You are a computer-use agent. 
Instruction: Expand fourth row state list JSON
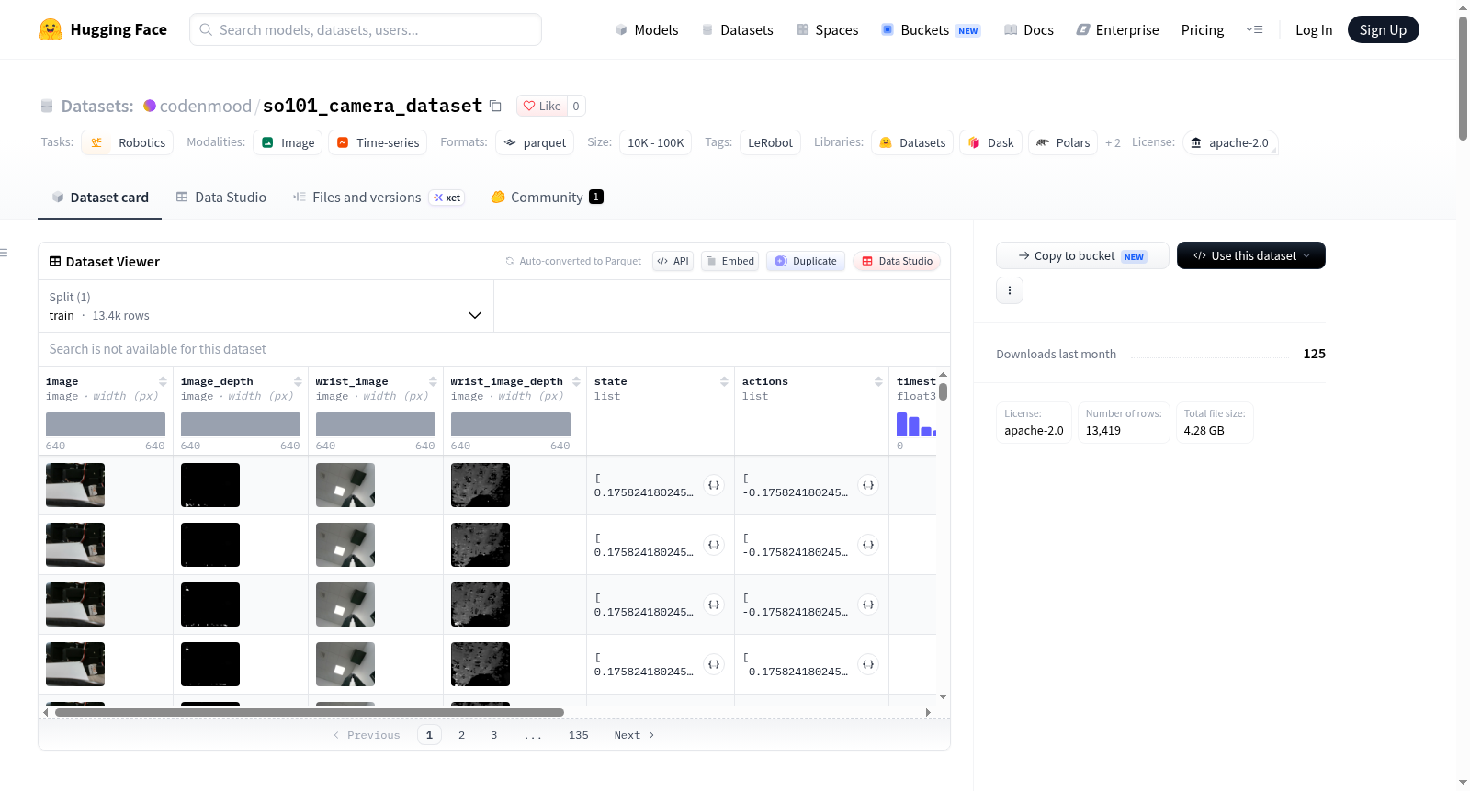[x=714, y=664]
